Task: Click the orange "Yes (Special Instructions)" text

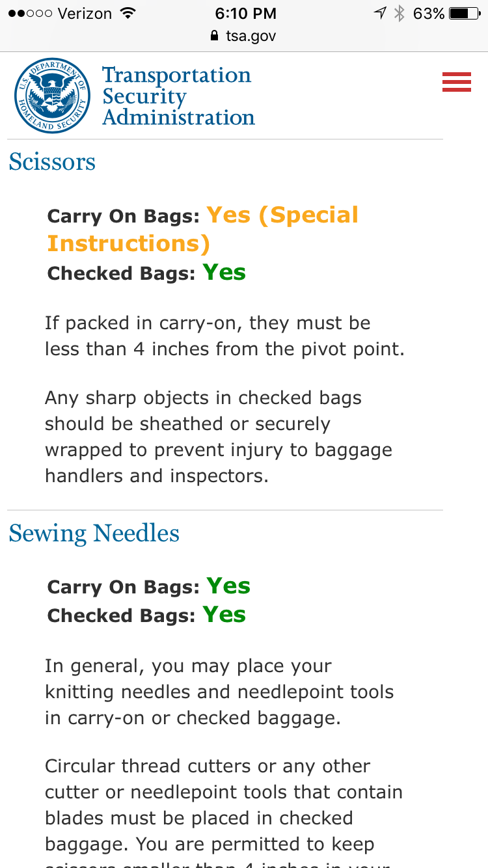Action: (203, 229)
